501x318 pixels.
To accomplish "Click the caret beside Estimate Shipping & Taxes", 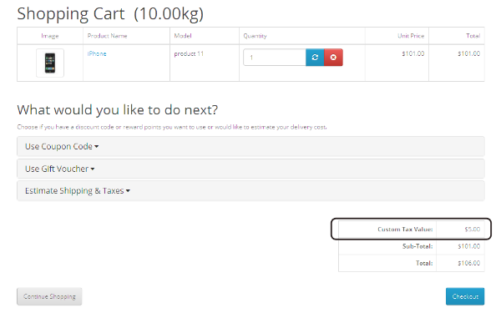I will (x=128, y=191).
